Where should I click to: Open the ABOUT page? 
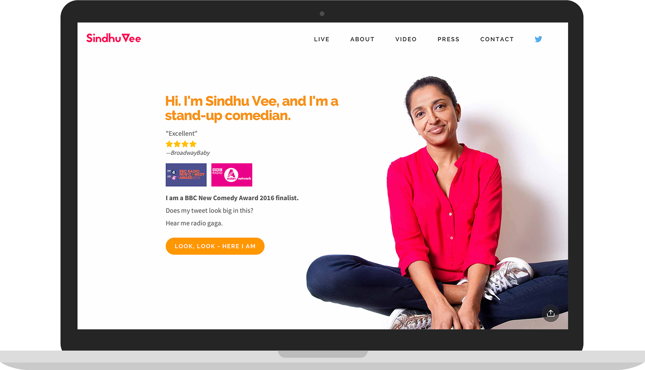[362, 39]
